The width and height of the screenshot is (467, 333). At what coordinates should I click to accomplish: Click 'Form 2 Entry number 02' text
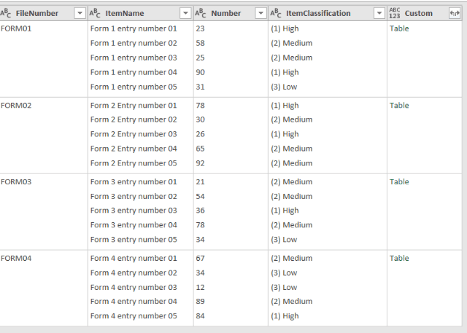[x=134, y=120]
